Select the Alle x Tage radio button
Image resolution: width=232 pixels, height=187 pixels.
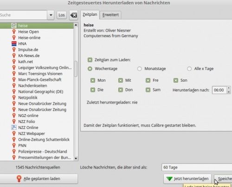[189, 69]
